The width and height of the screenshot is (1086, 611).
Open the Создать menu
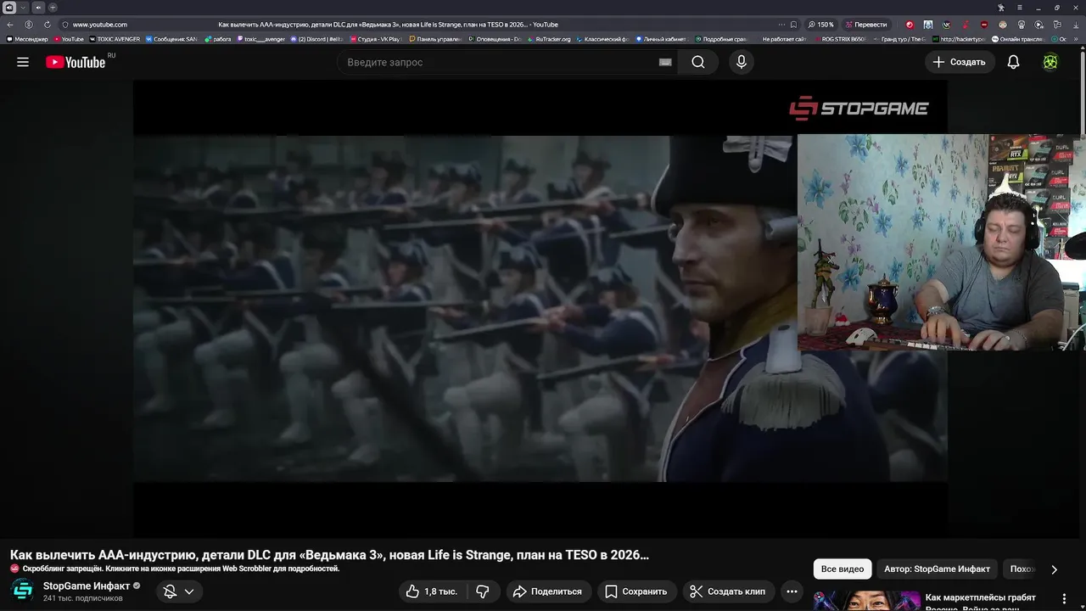960,62
